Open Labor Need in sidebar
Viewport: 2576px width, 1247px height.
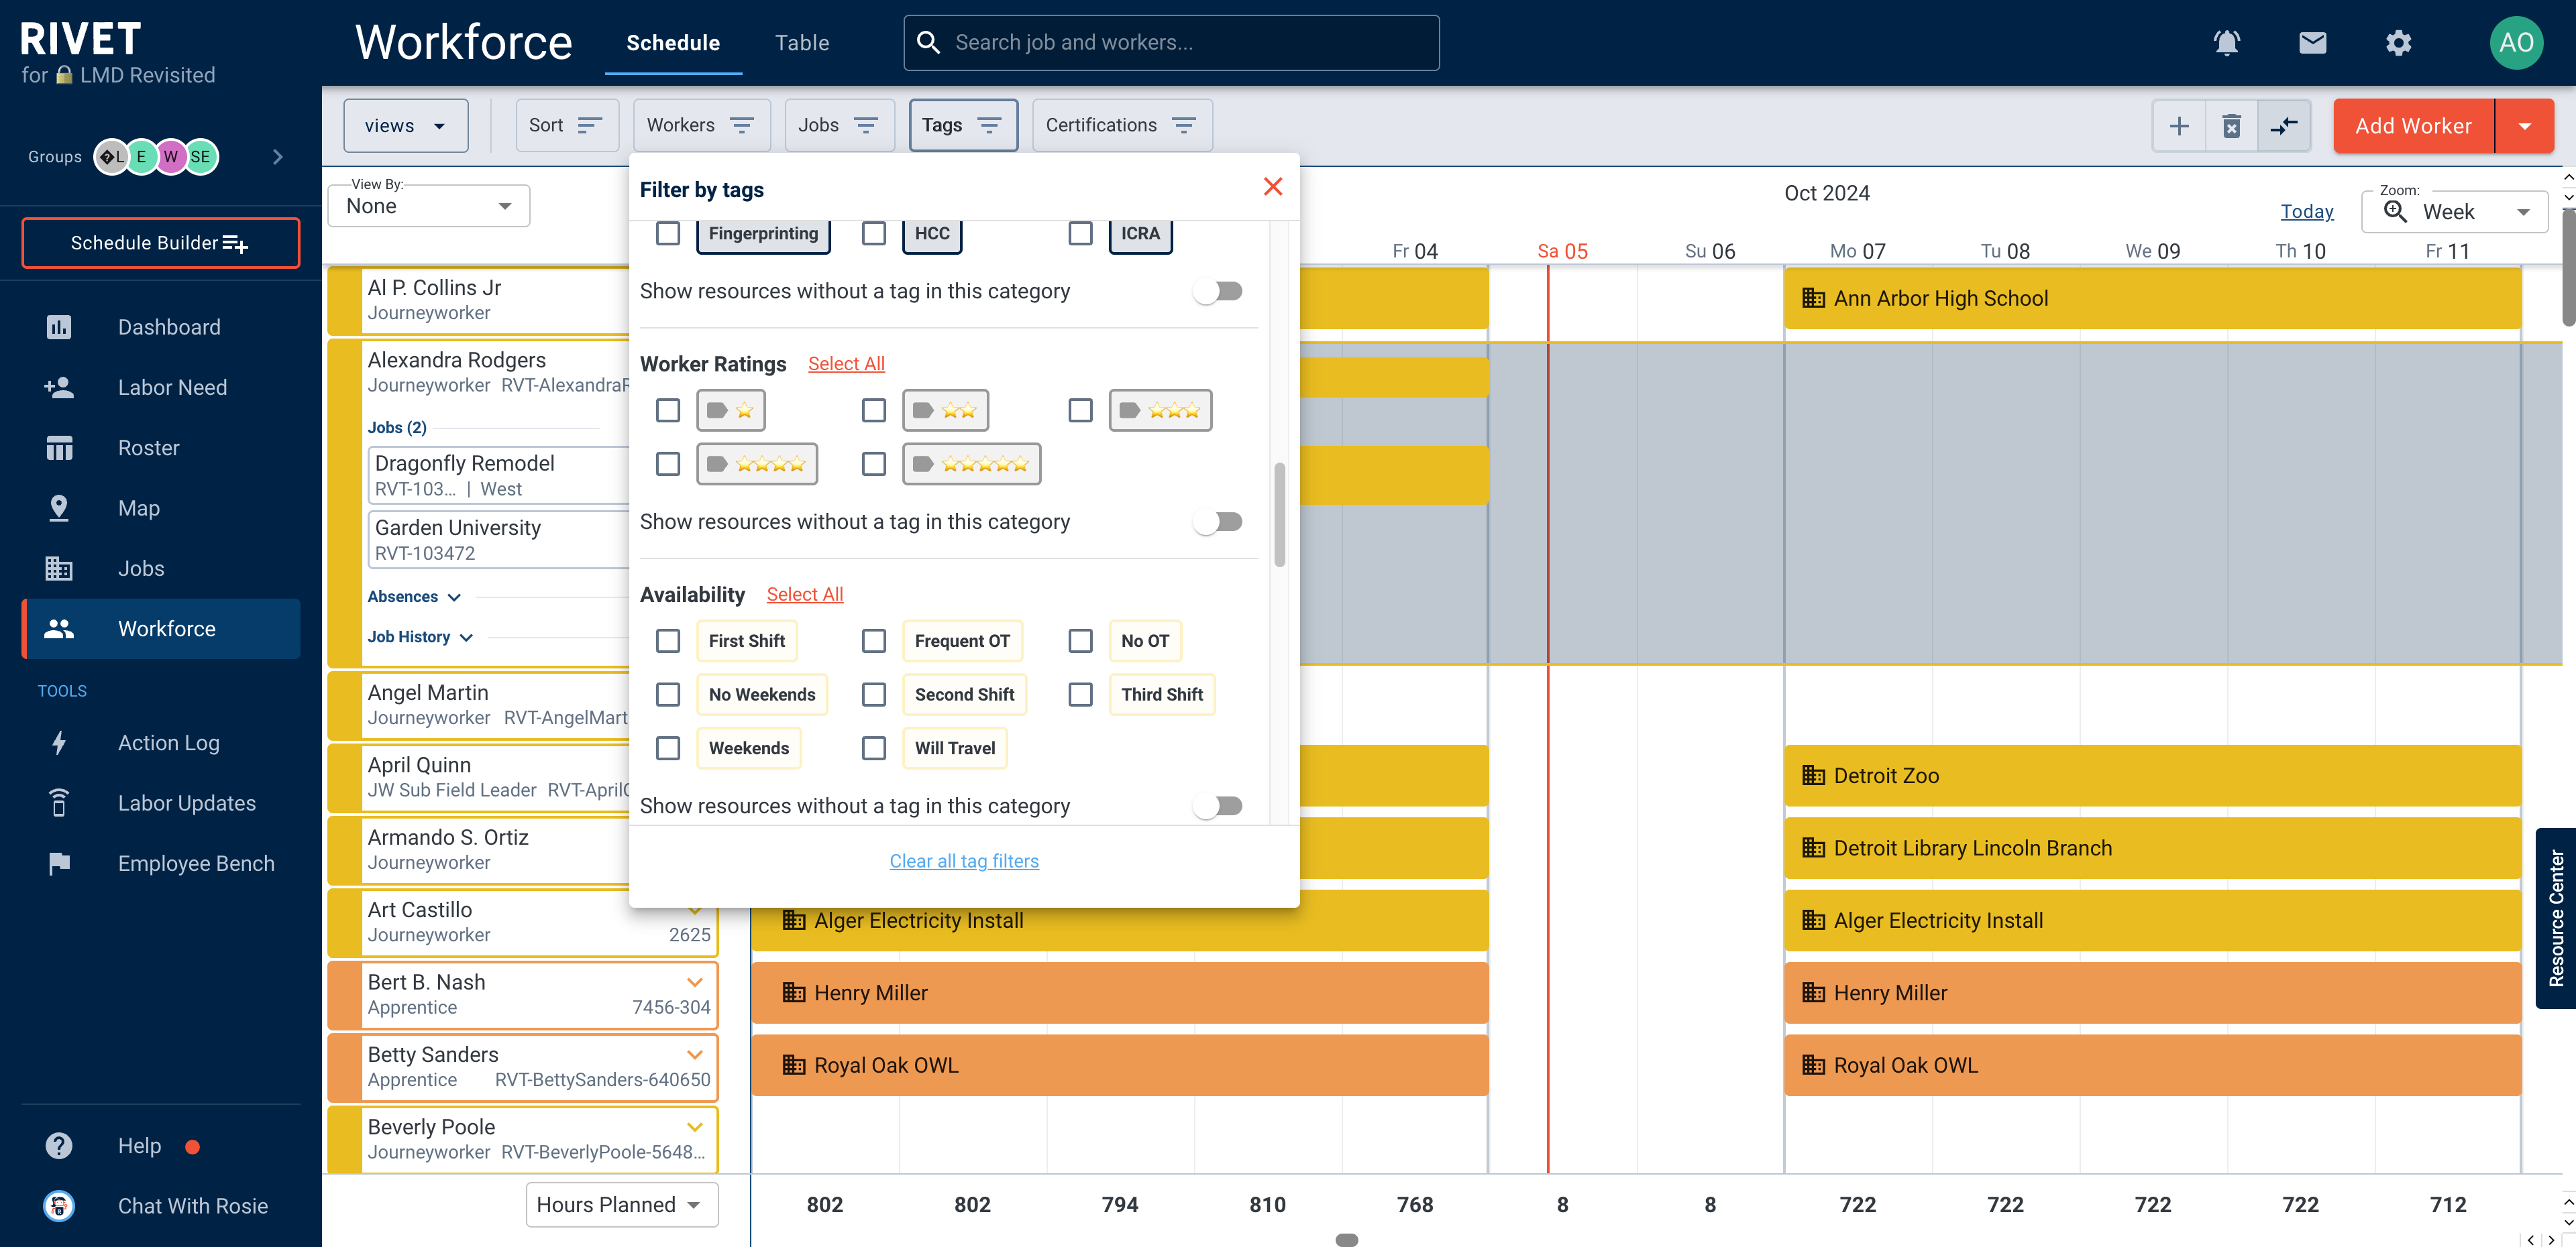pyautogui.click(x=160, y=388)
